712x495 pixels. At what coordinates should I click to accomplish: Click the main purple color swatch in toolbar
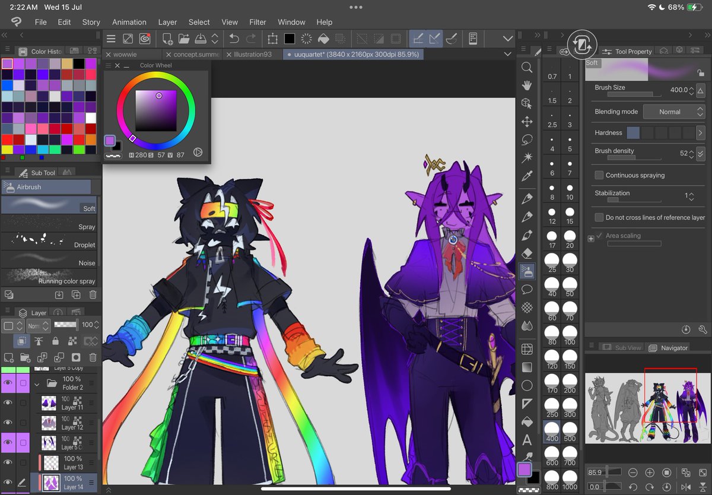coord(524,469)
